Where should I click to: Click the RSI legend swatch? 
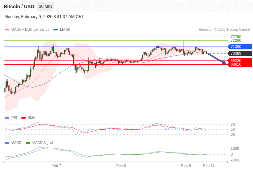tap(7, 118)
